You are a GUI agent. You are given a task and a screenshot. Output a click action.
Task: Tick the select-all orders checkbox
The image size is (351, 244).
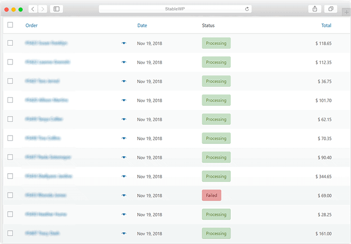[x=10, y=25]
